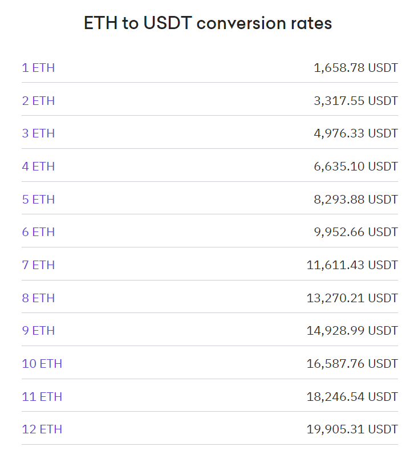Image resolution: width=418 pixels, height=459 pixels.
Task: Click the 11 ETH link
Action: point(42,397)
